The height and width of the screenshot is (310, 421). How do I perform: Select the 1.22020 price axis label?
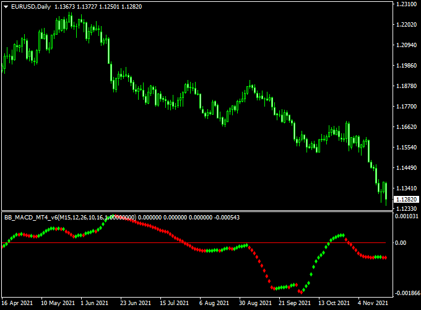407,24
